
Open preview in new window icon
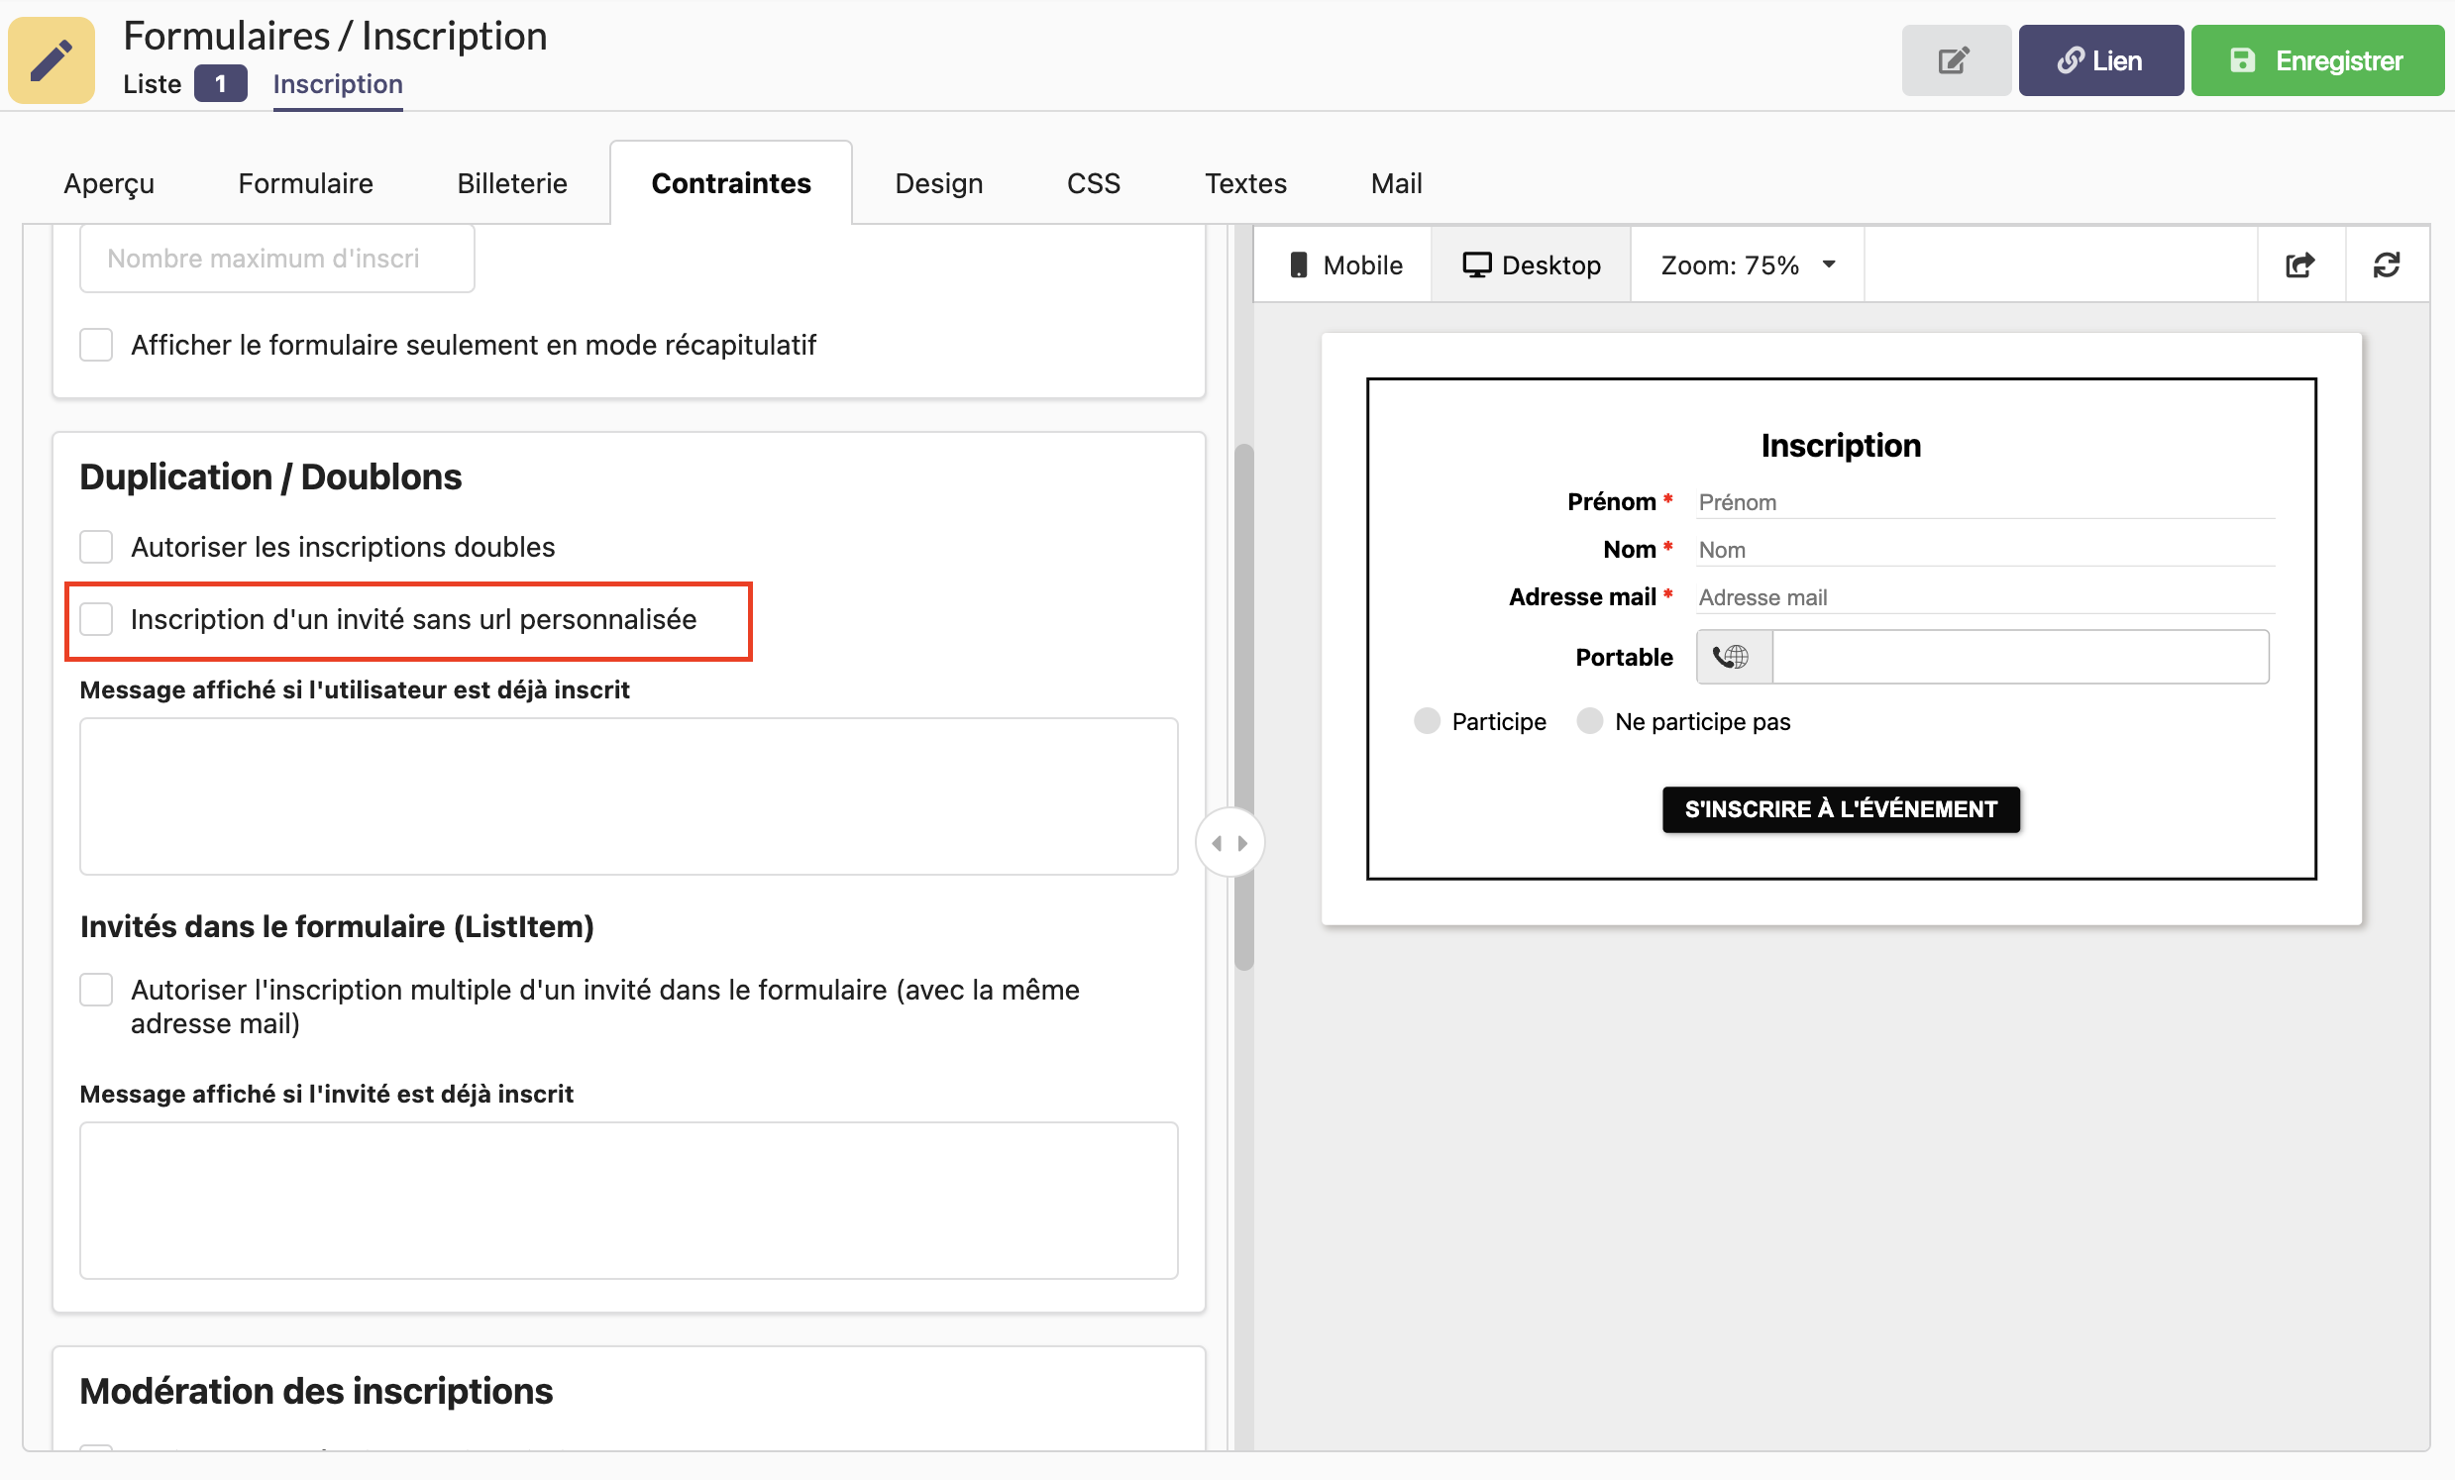coord(2298,264)
